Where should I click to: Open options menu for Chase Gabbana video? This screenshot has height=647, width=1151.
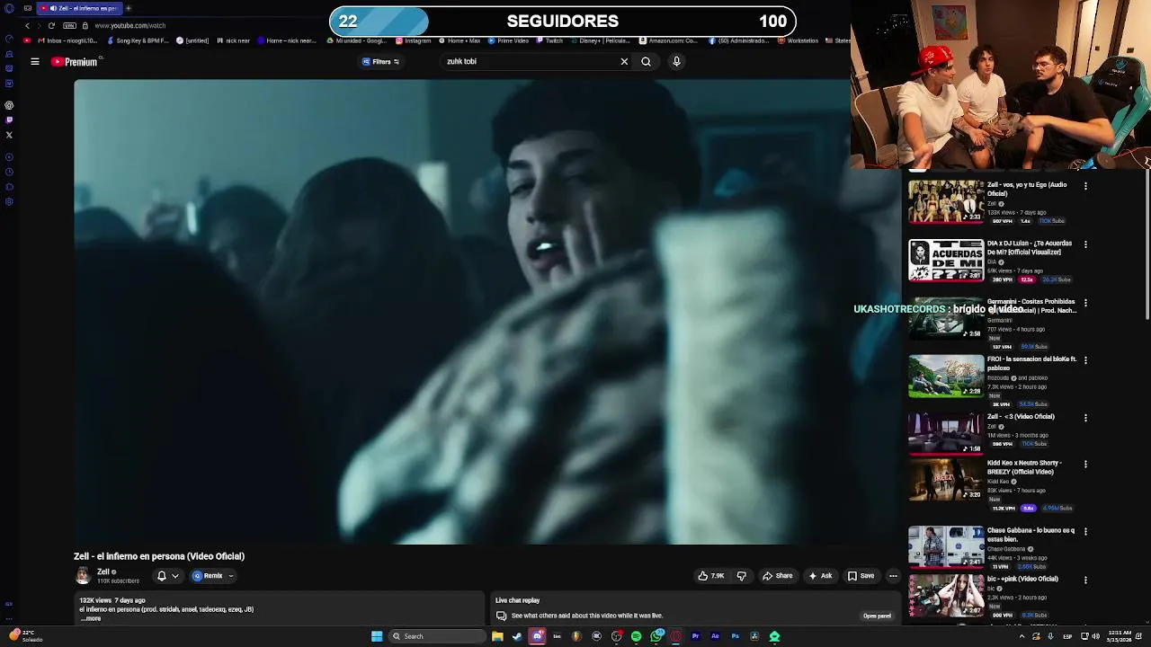[x=1085, y=532]
